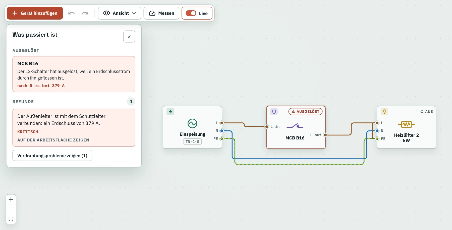The width and height of the screenshot is (452, 230).
Task: Select the blue neutral wire
Action: click(x=299, y=159)
